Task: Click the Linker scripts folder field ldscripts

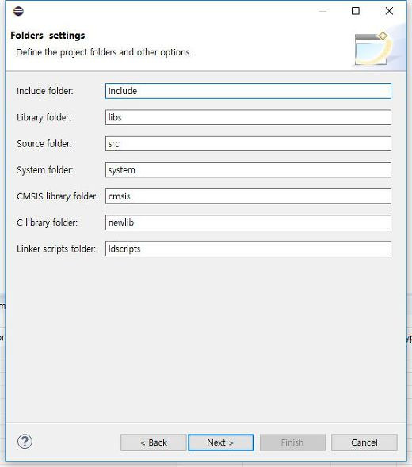Action: tap(248, 249)
